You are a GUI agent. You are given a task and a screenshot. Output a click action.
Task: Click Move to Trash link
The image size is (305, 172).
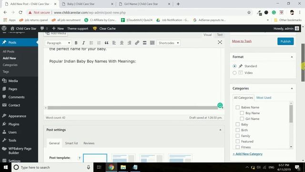tap(242, 41)
